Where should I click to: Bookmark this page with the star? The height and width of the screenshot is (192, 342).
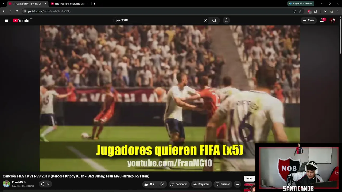300,11
